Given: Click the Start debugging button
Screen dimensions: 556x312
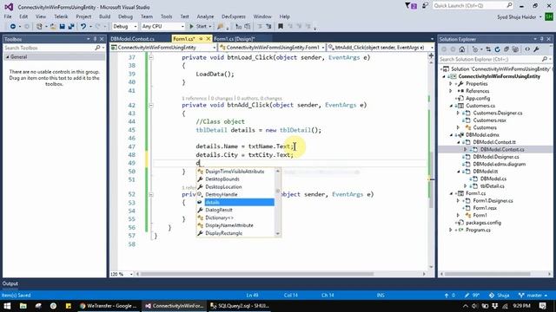Looking at the screenshot, I should (198, 27).
